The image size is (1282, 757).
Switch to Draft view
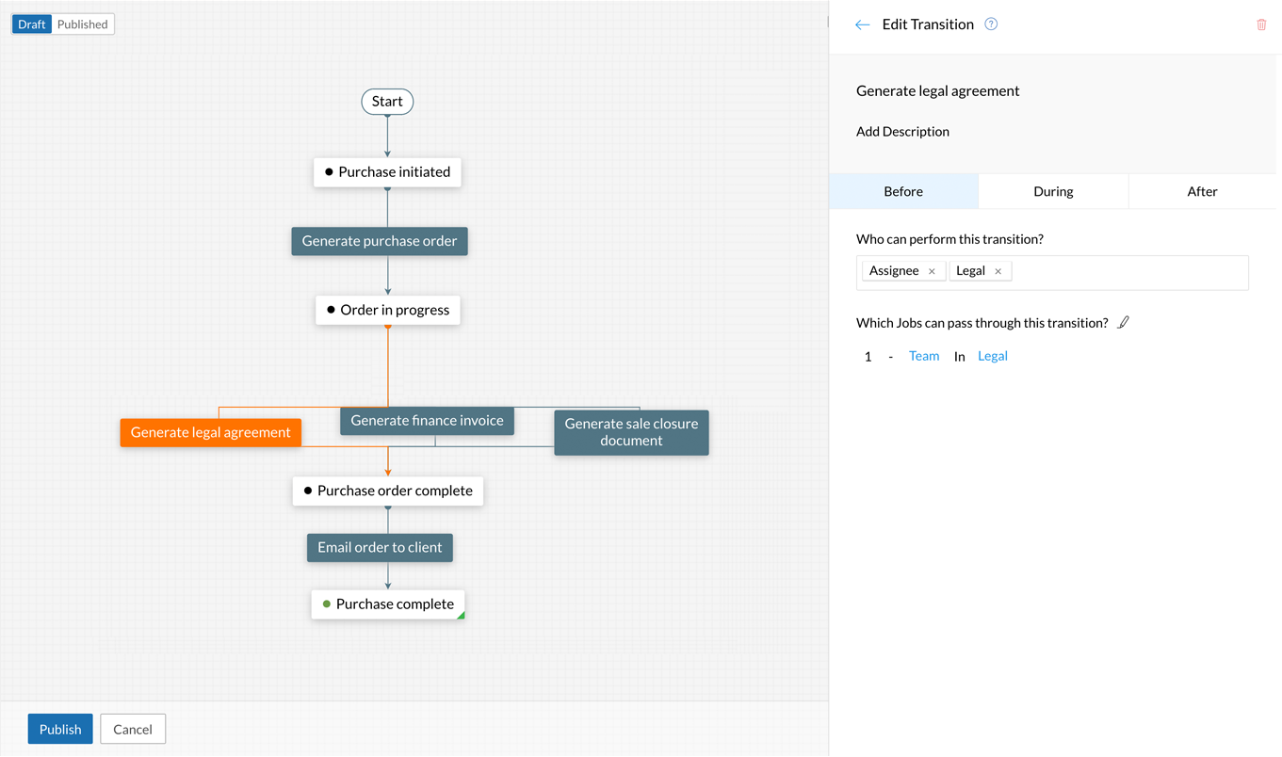32,24
